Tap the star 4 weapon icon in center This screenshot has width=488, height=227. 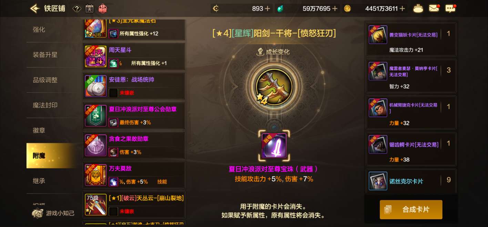[274, 87]
